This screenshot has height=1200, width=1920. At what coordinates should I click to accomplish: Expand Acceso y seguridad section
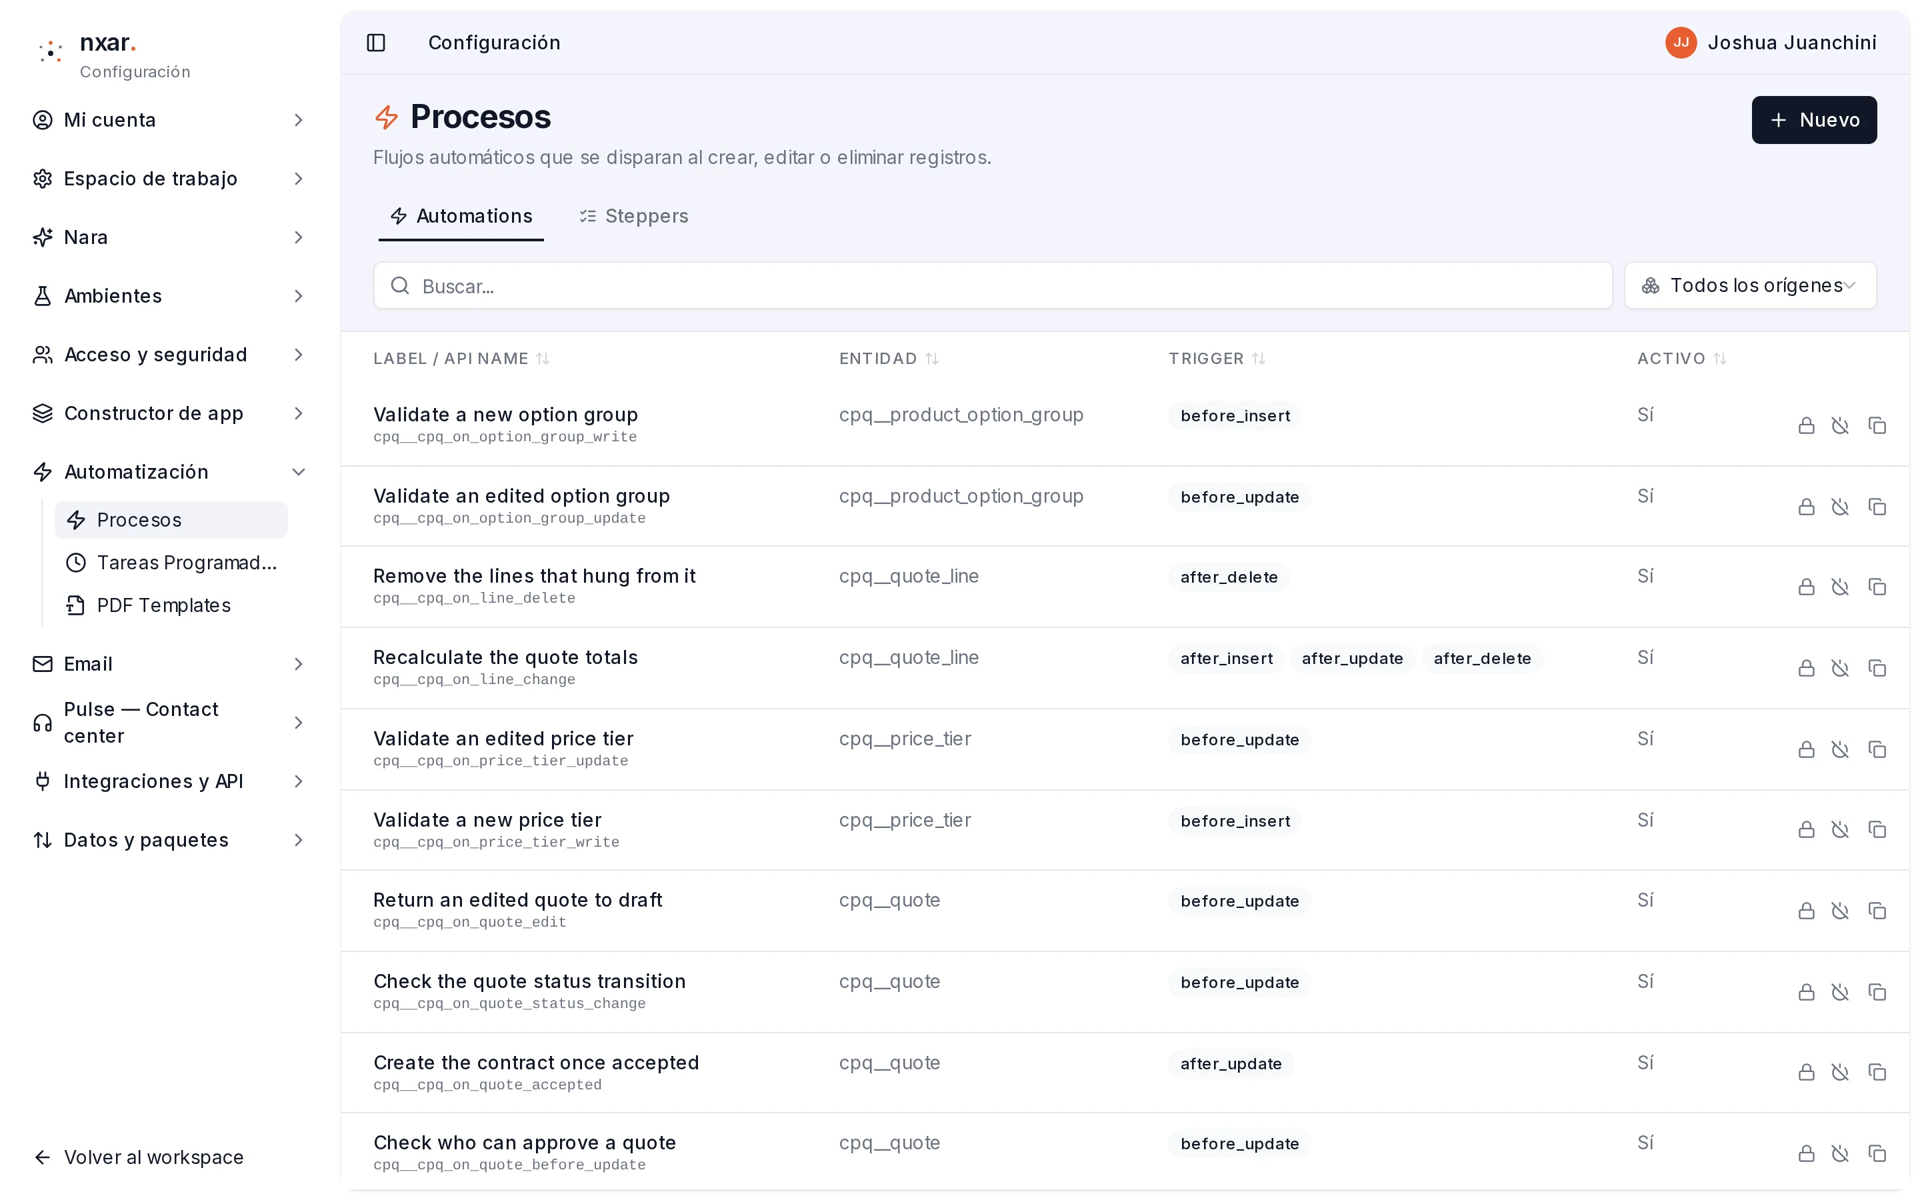(169, 355)
